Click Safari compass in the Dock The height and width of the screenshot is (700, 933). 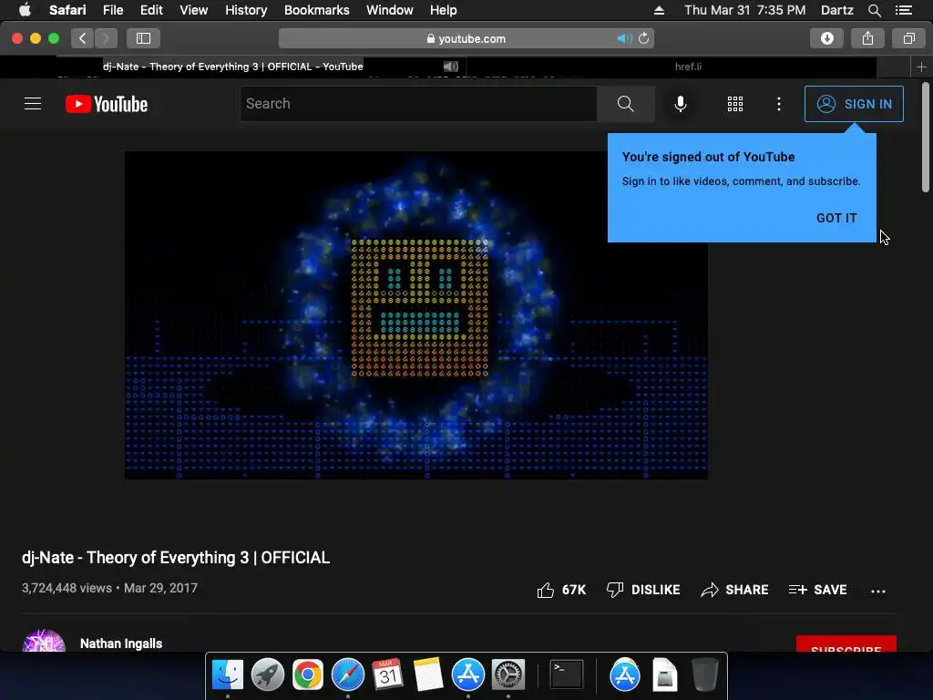point(347,674)
